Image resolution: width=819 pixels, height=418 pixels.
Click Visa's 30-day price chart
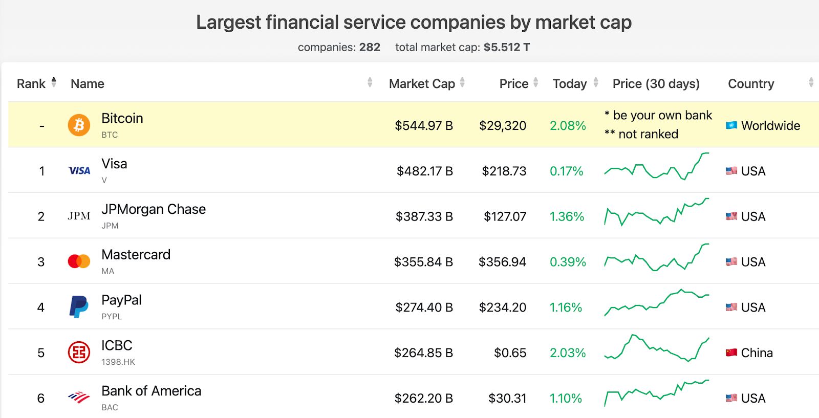point(657,167)
